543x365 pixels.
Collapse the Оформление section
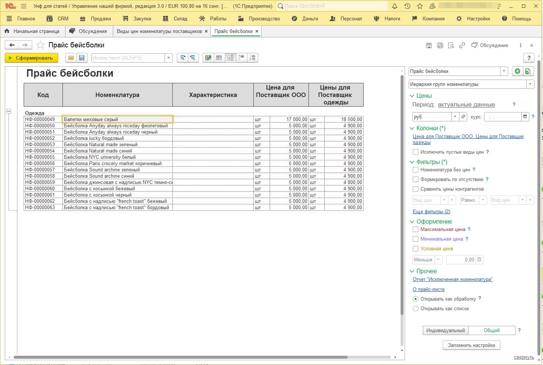[412, 222]
